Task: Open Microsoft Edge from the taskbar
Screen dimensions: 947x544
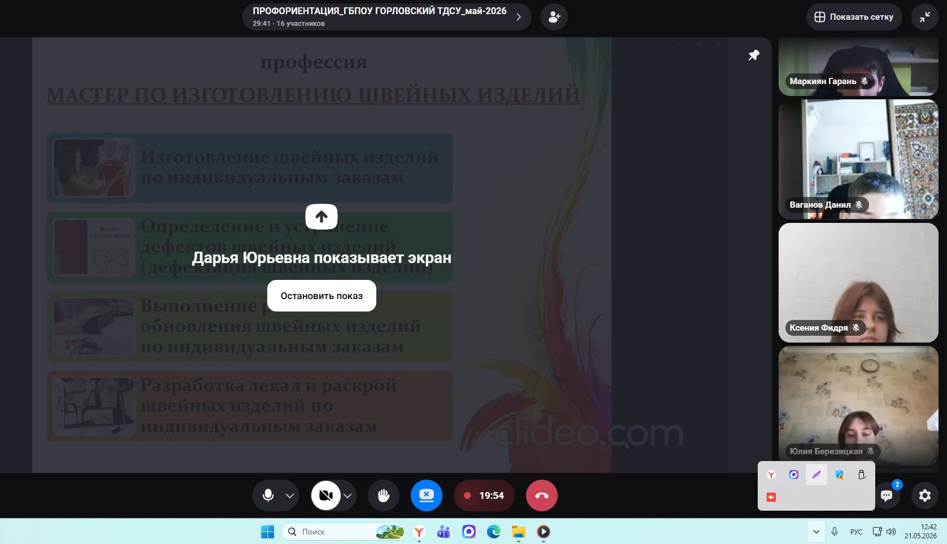Action: point(493,532)
